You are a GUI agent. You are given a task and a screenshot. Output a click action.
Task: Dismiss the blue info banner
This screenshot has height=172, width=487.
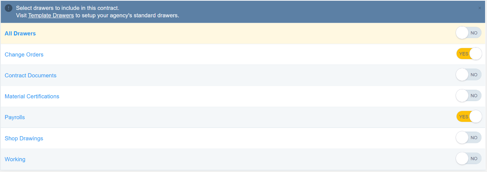[x=480, y=8]
